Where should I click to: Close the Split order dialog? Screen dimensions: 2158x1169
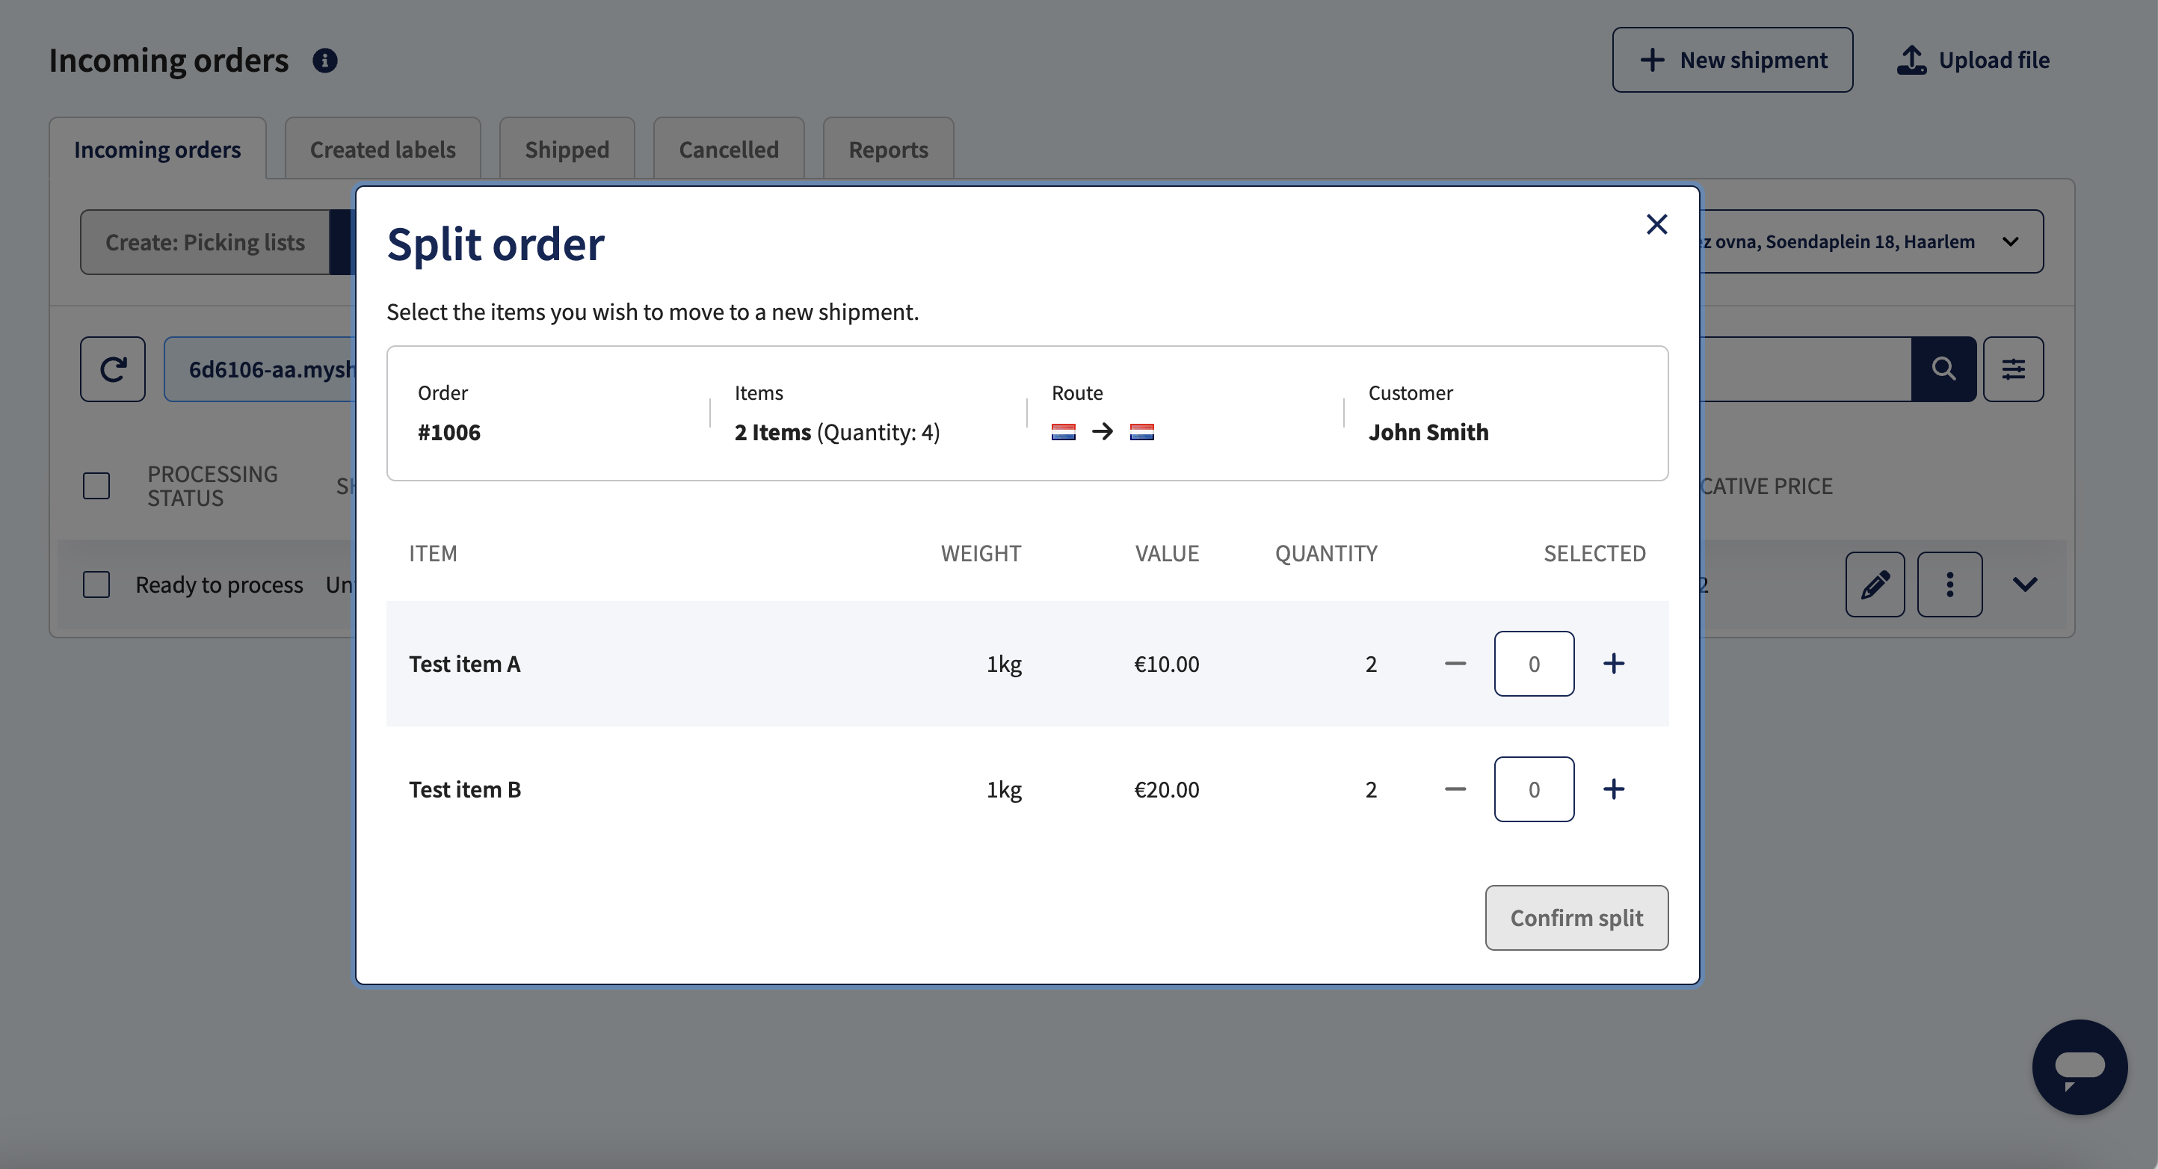[x=1656, y=224]
